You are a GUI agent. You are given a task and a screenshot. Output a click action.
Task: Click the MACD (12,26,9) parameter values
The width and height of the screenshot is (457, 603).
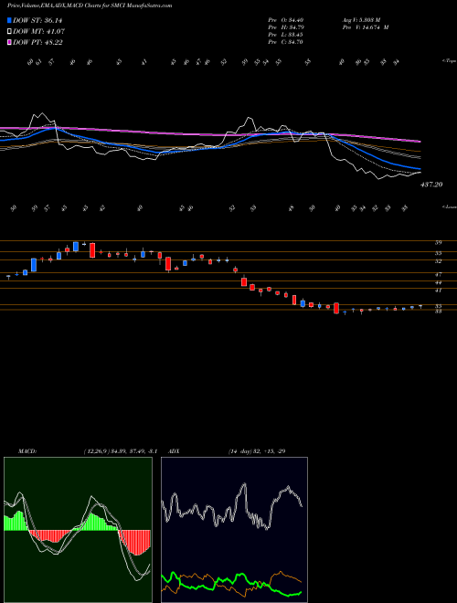click(120, 450)
